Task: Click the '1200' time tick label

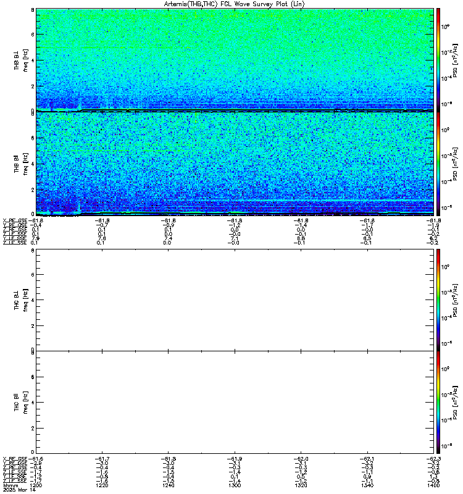Action: (x=36, y=485)
